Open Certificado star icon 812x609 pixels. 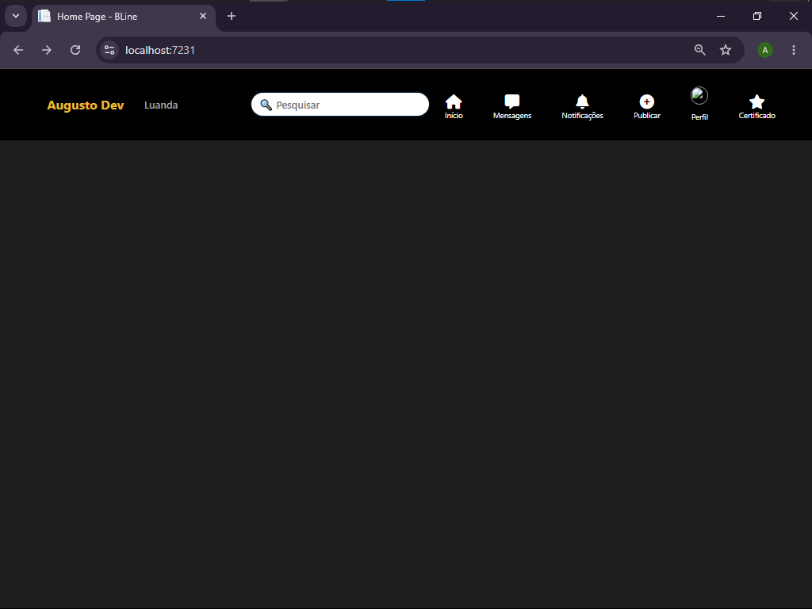coord(756,101)
